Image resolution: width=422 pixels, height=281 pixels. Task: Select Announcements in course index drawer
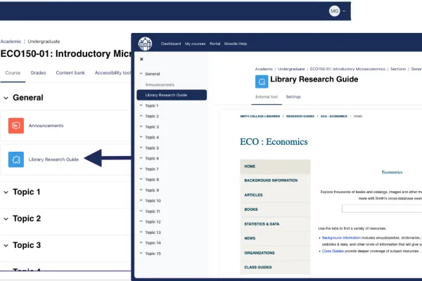(x=160, y=85)
